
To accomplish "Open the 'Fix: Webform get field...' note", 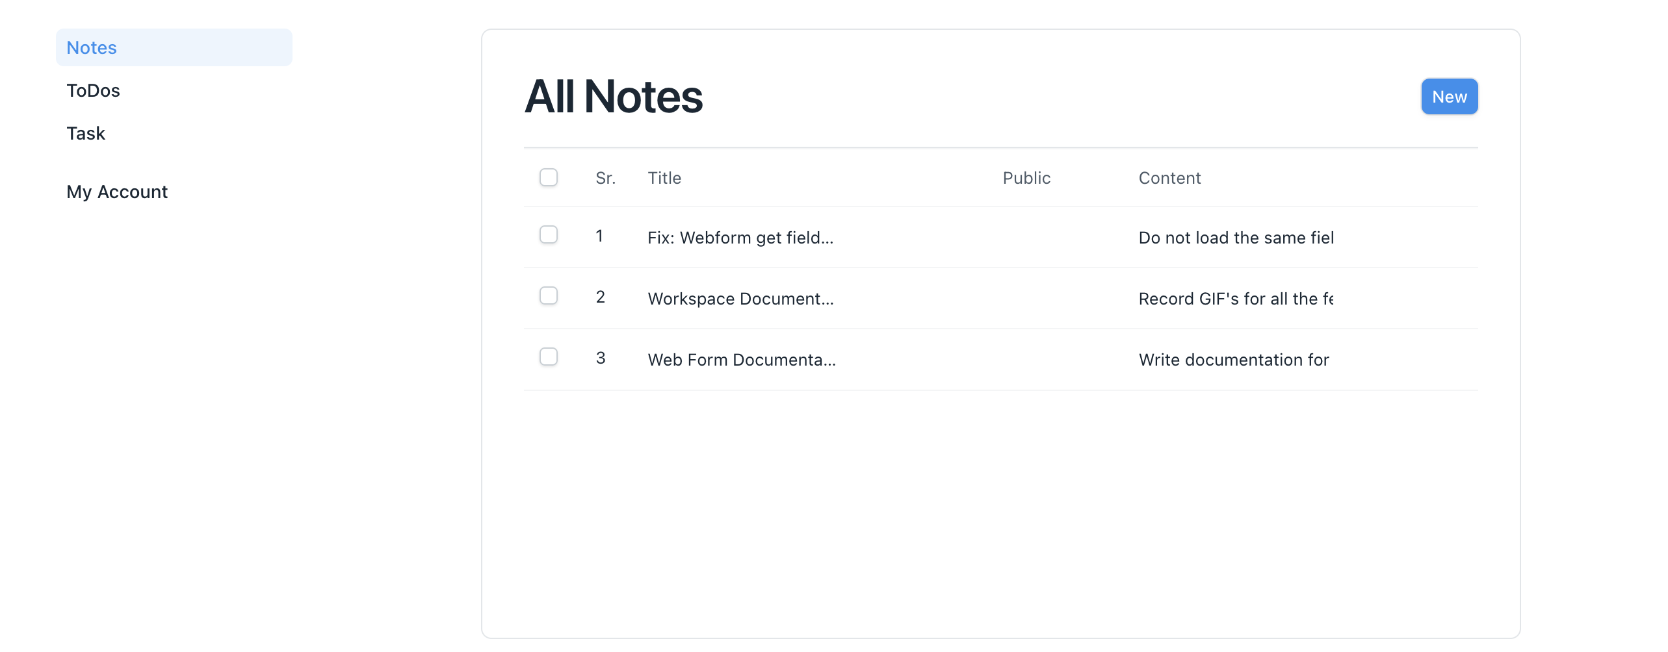I will [x=740, y=238].
